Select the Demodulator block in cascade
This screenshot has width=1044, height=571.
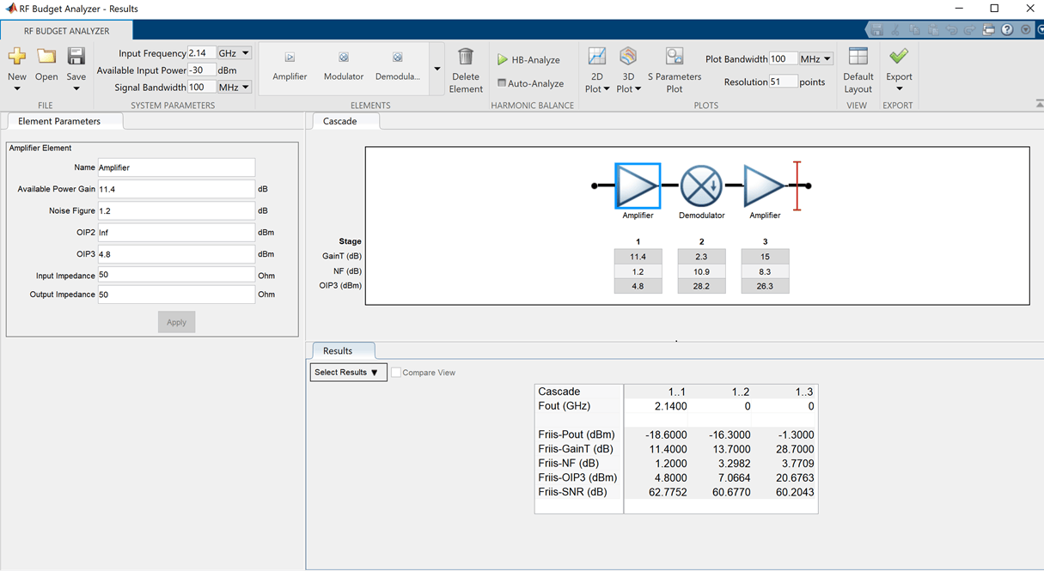(x=702, y=185)
